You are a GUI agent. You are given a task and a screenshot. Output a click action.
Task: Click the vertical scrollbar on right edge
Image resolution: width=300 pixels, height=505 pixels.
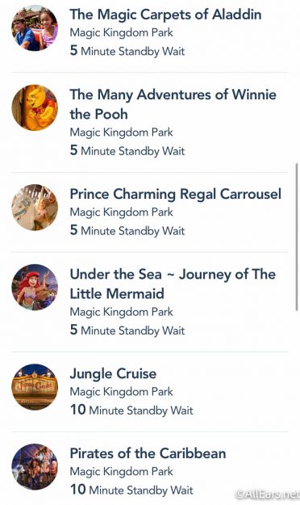pyautogui.click(x=297, y=237)
